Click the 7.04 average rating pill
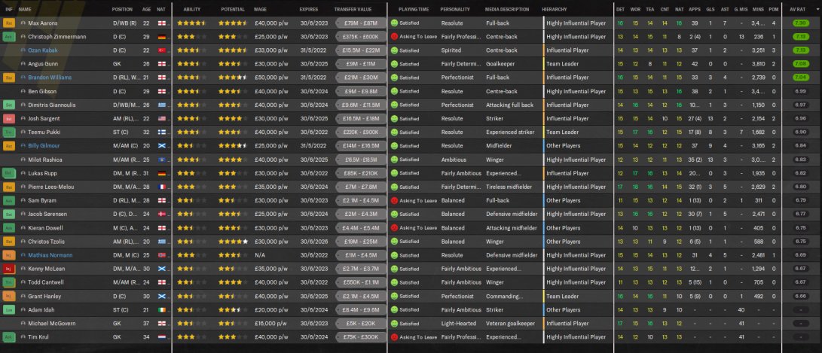 coord(800,78)
